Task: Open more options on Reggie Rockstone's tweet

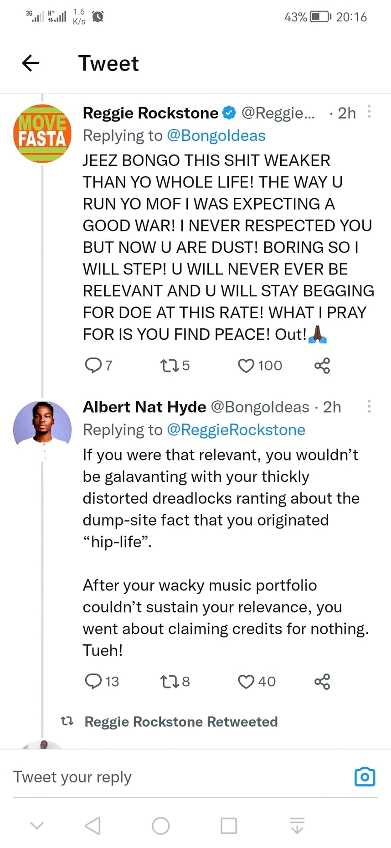Action: point(369,112)
